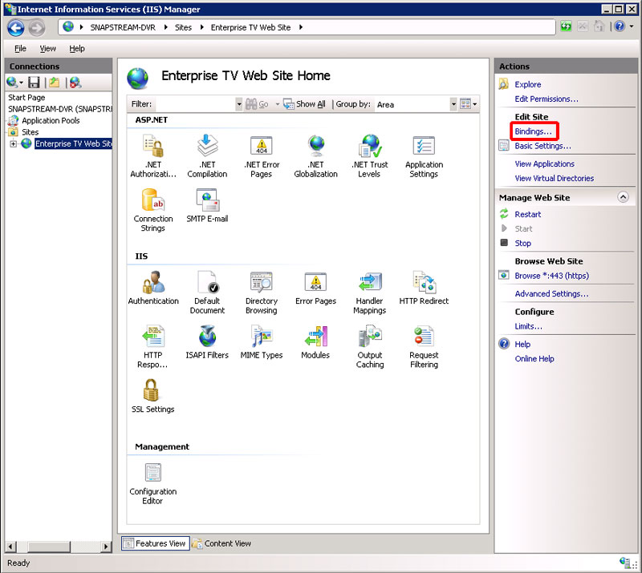Image resolution: width=642 pixels, height=573 pixels.
Task: Select Start Page in Connections tree
Action: coord(26,98)
